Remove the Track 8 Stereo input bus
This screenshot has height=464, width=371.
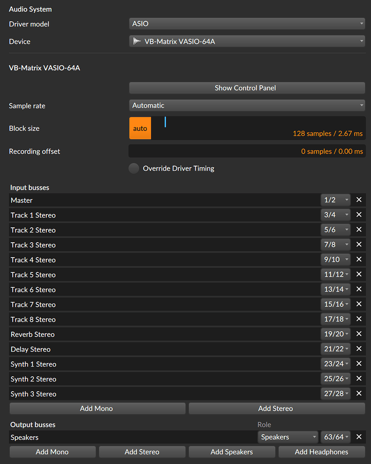coord(358,319)
